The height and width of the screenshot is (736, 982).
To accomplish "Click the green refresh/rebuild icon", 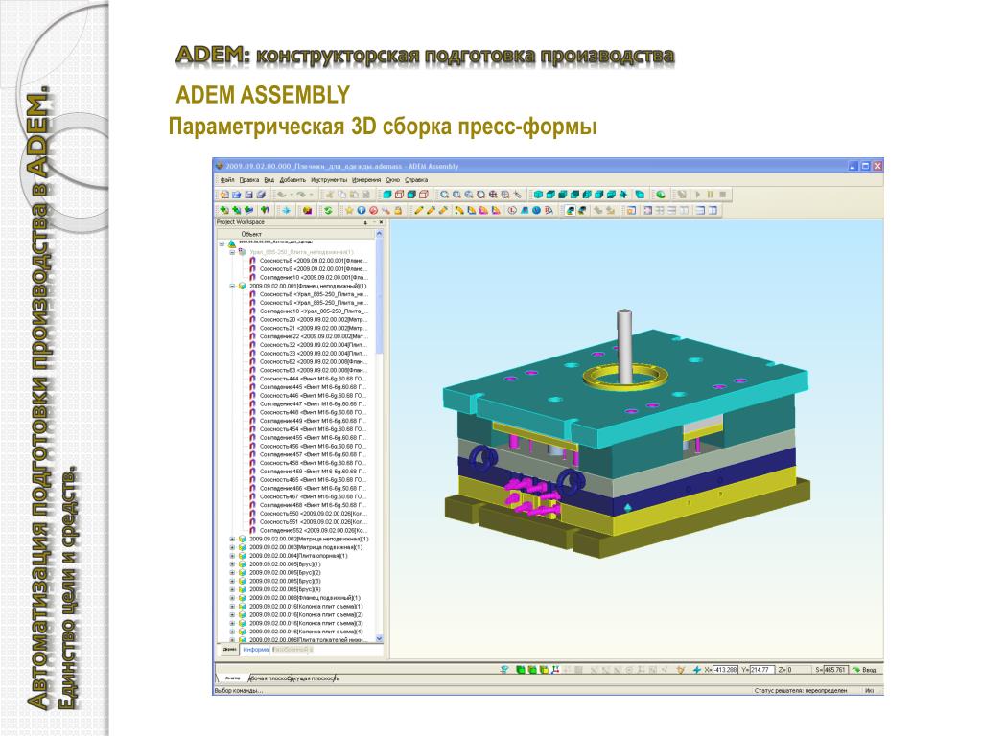I will (328, 210).
